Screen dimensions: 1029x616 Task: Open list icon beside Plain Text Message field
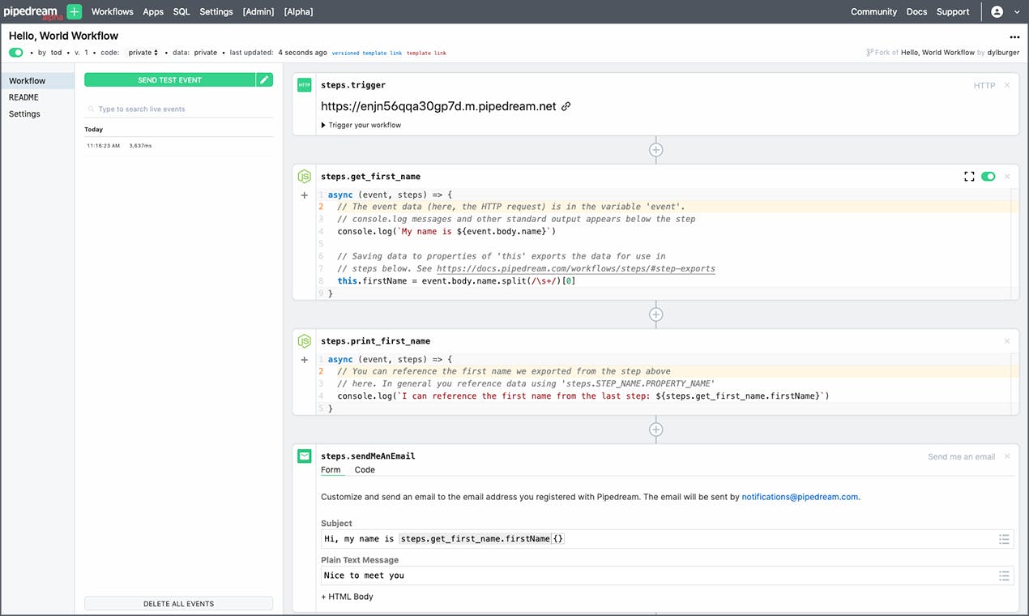1004,575
